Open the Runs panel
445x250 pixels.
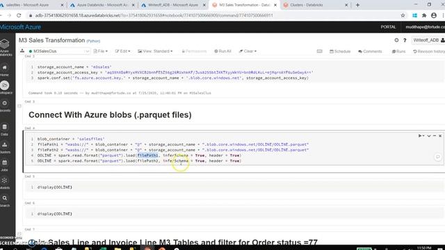click(398, 51)
